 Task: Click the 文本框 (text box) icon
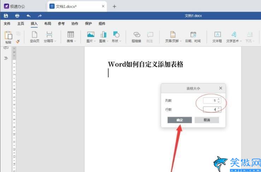[218, 35]
